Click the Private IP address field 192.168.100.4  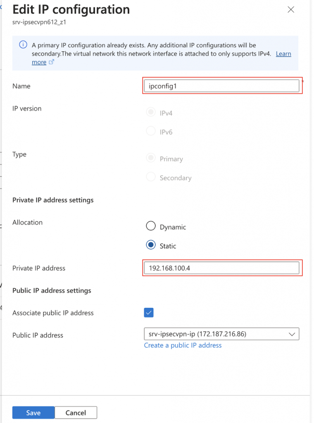tap(221, 268)
